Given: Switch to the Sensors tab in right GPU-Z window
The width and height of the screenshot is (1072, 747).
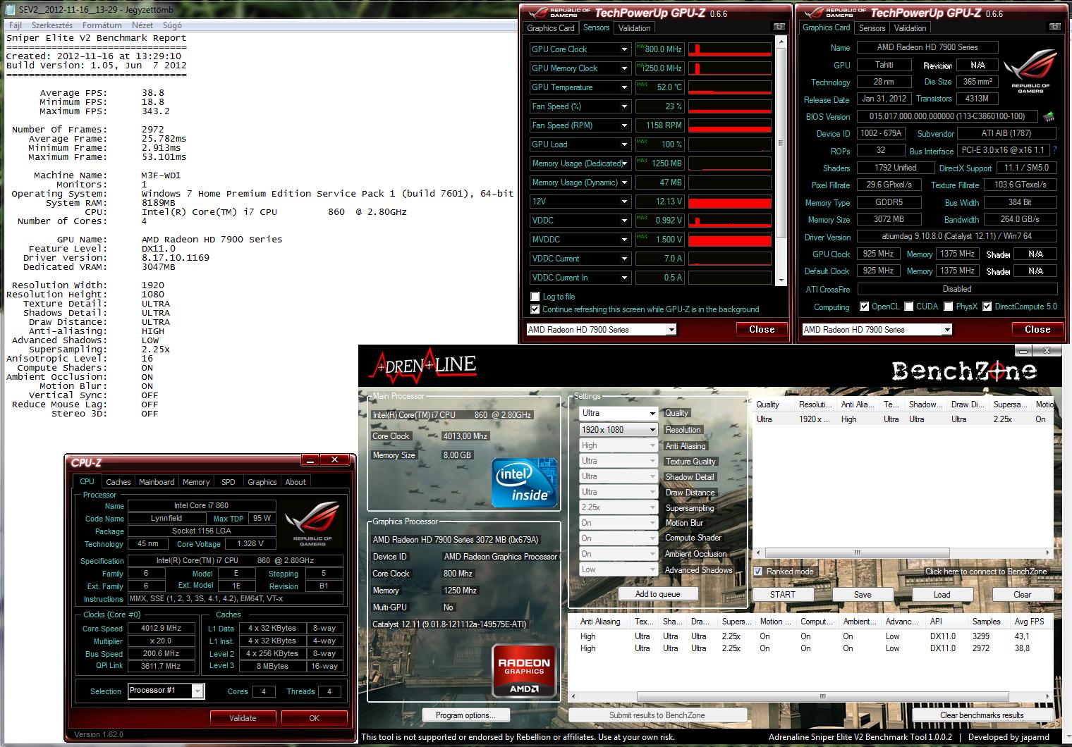Looking at the screenshot, I should (872, 28).
